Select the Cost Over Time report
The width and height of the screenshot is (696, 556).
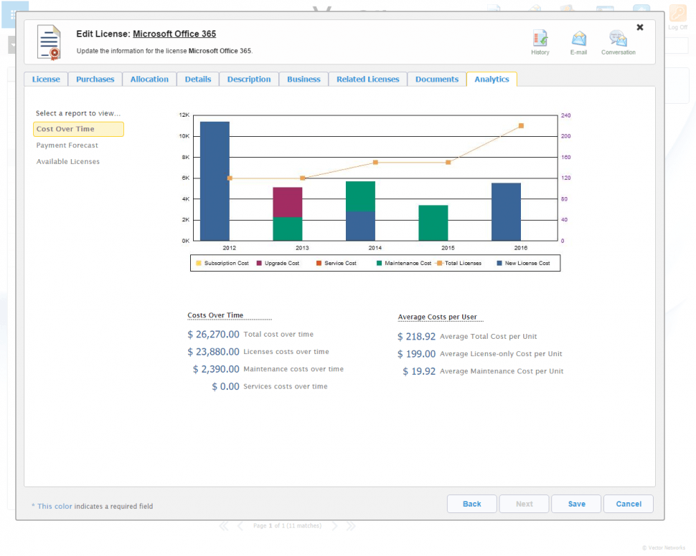tap(78, 129)
